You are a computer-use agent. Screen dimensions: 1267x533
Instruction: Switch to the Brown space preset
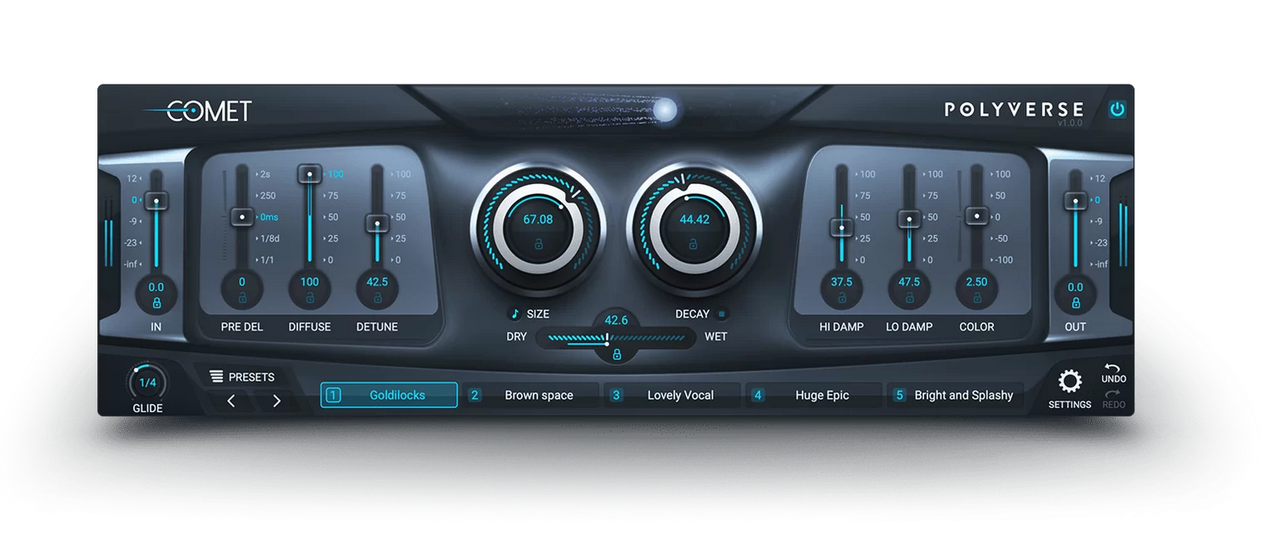(532, 395)
